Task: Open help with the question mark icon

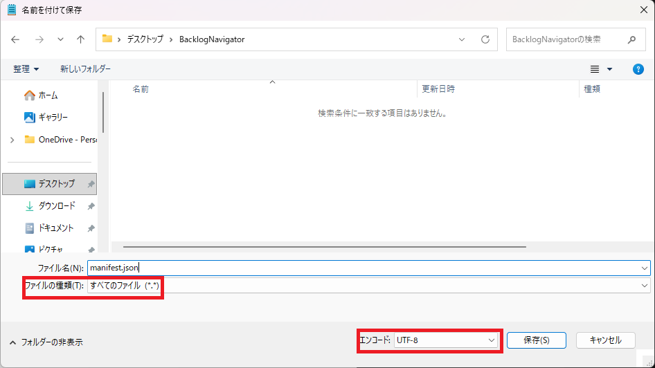Action: (638, 69)
